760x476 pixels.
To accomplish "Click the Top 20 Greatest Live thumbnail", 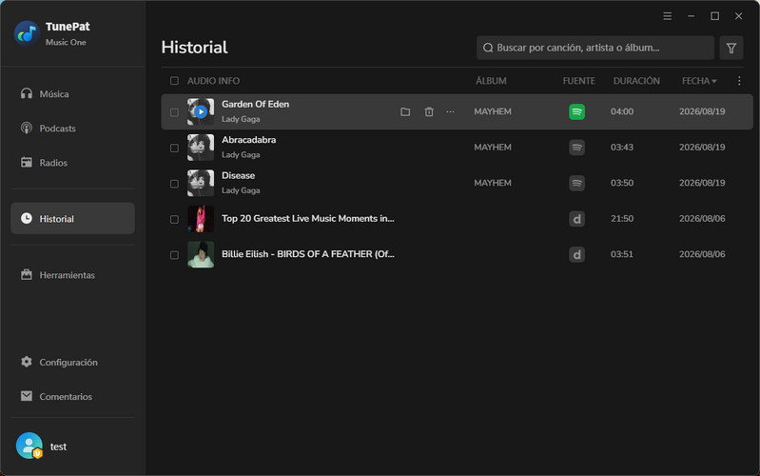I will coord(201,219).
